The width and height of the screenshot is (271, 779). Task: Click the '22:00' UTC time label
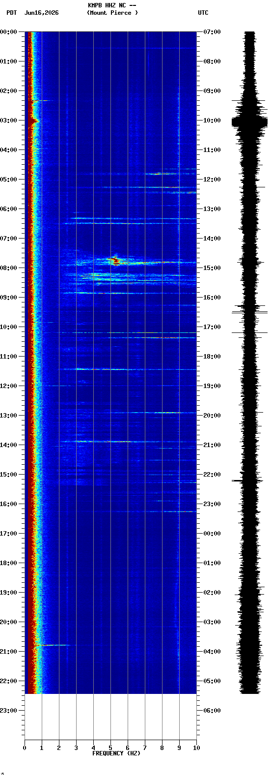point(212,475)
